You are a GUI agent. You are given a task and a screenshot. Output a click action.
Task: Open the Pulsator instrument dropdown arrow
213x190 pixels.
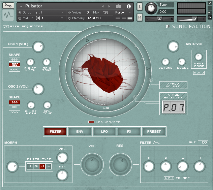pos(21,6)
